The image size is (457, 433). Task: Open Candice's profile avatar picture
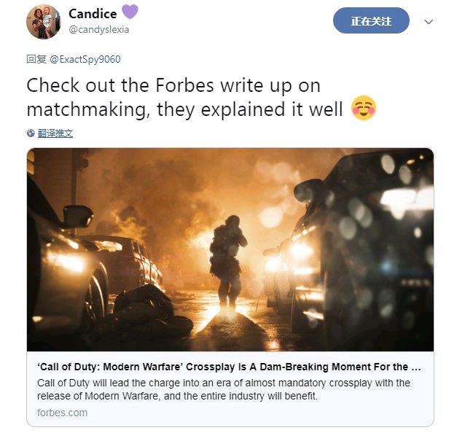pos(44,22)
